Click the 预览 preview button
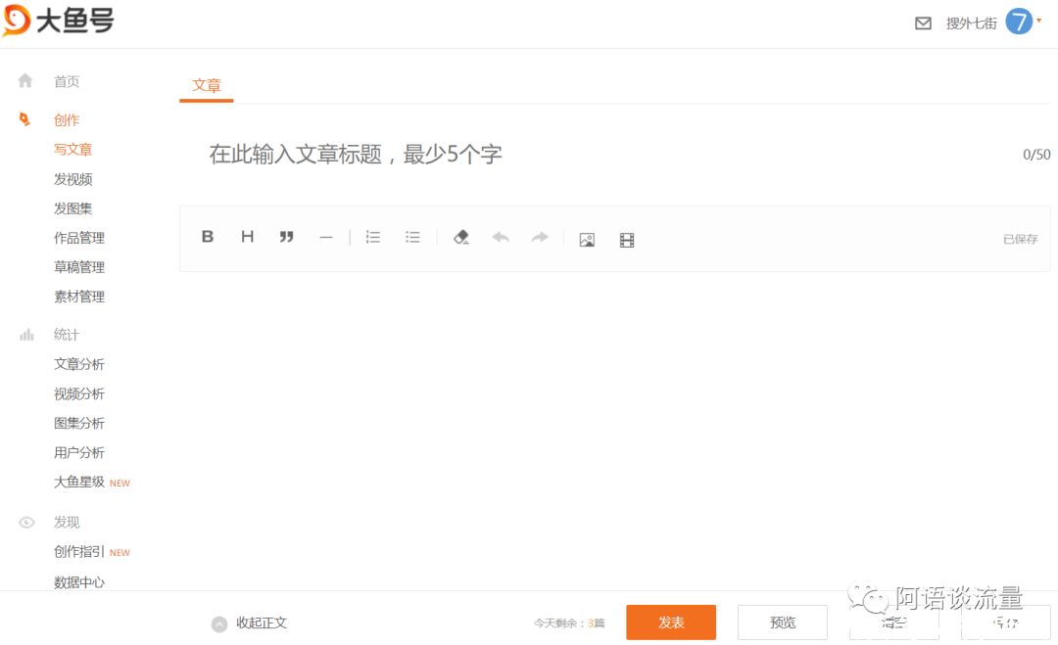The width and height of the screenshot is (1058, 645). [783, 622]
